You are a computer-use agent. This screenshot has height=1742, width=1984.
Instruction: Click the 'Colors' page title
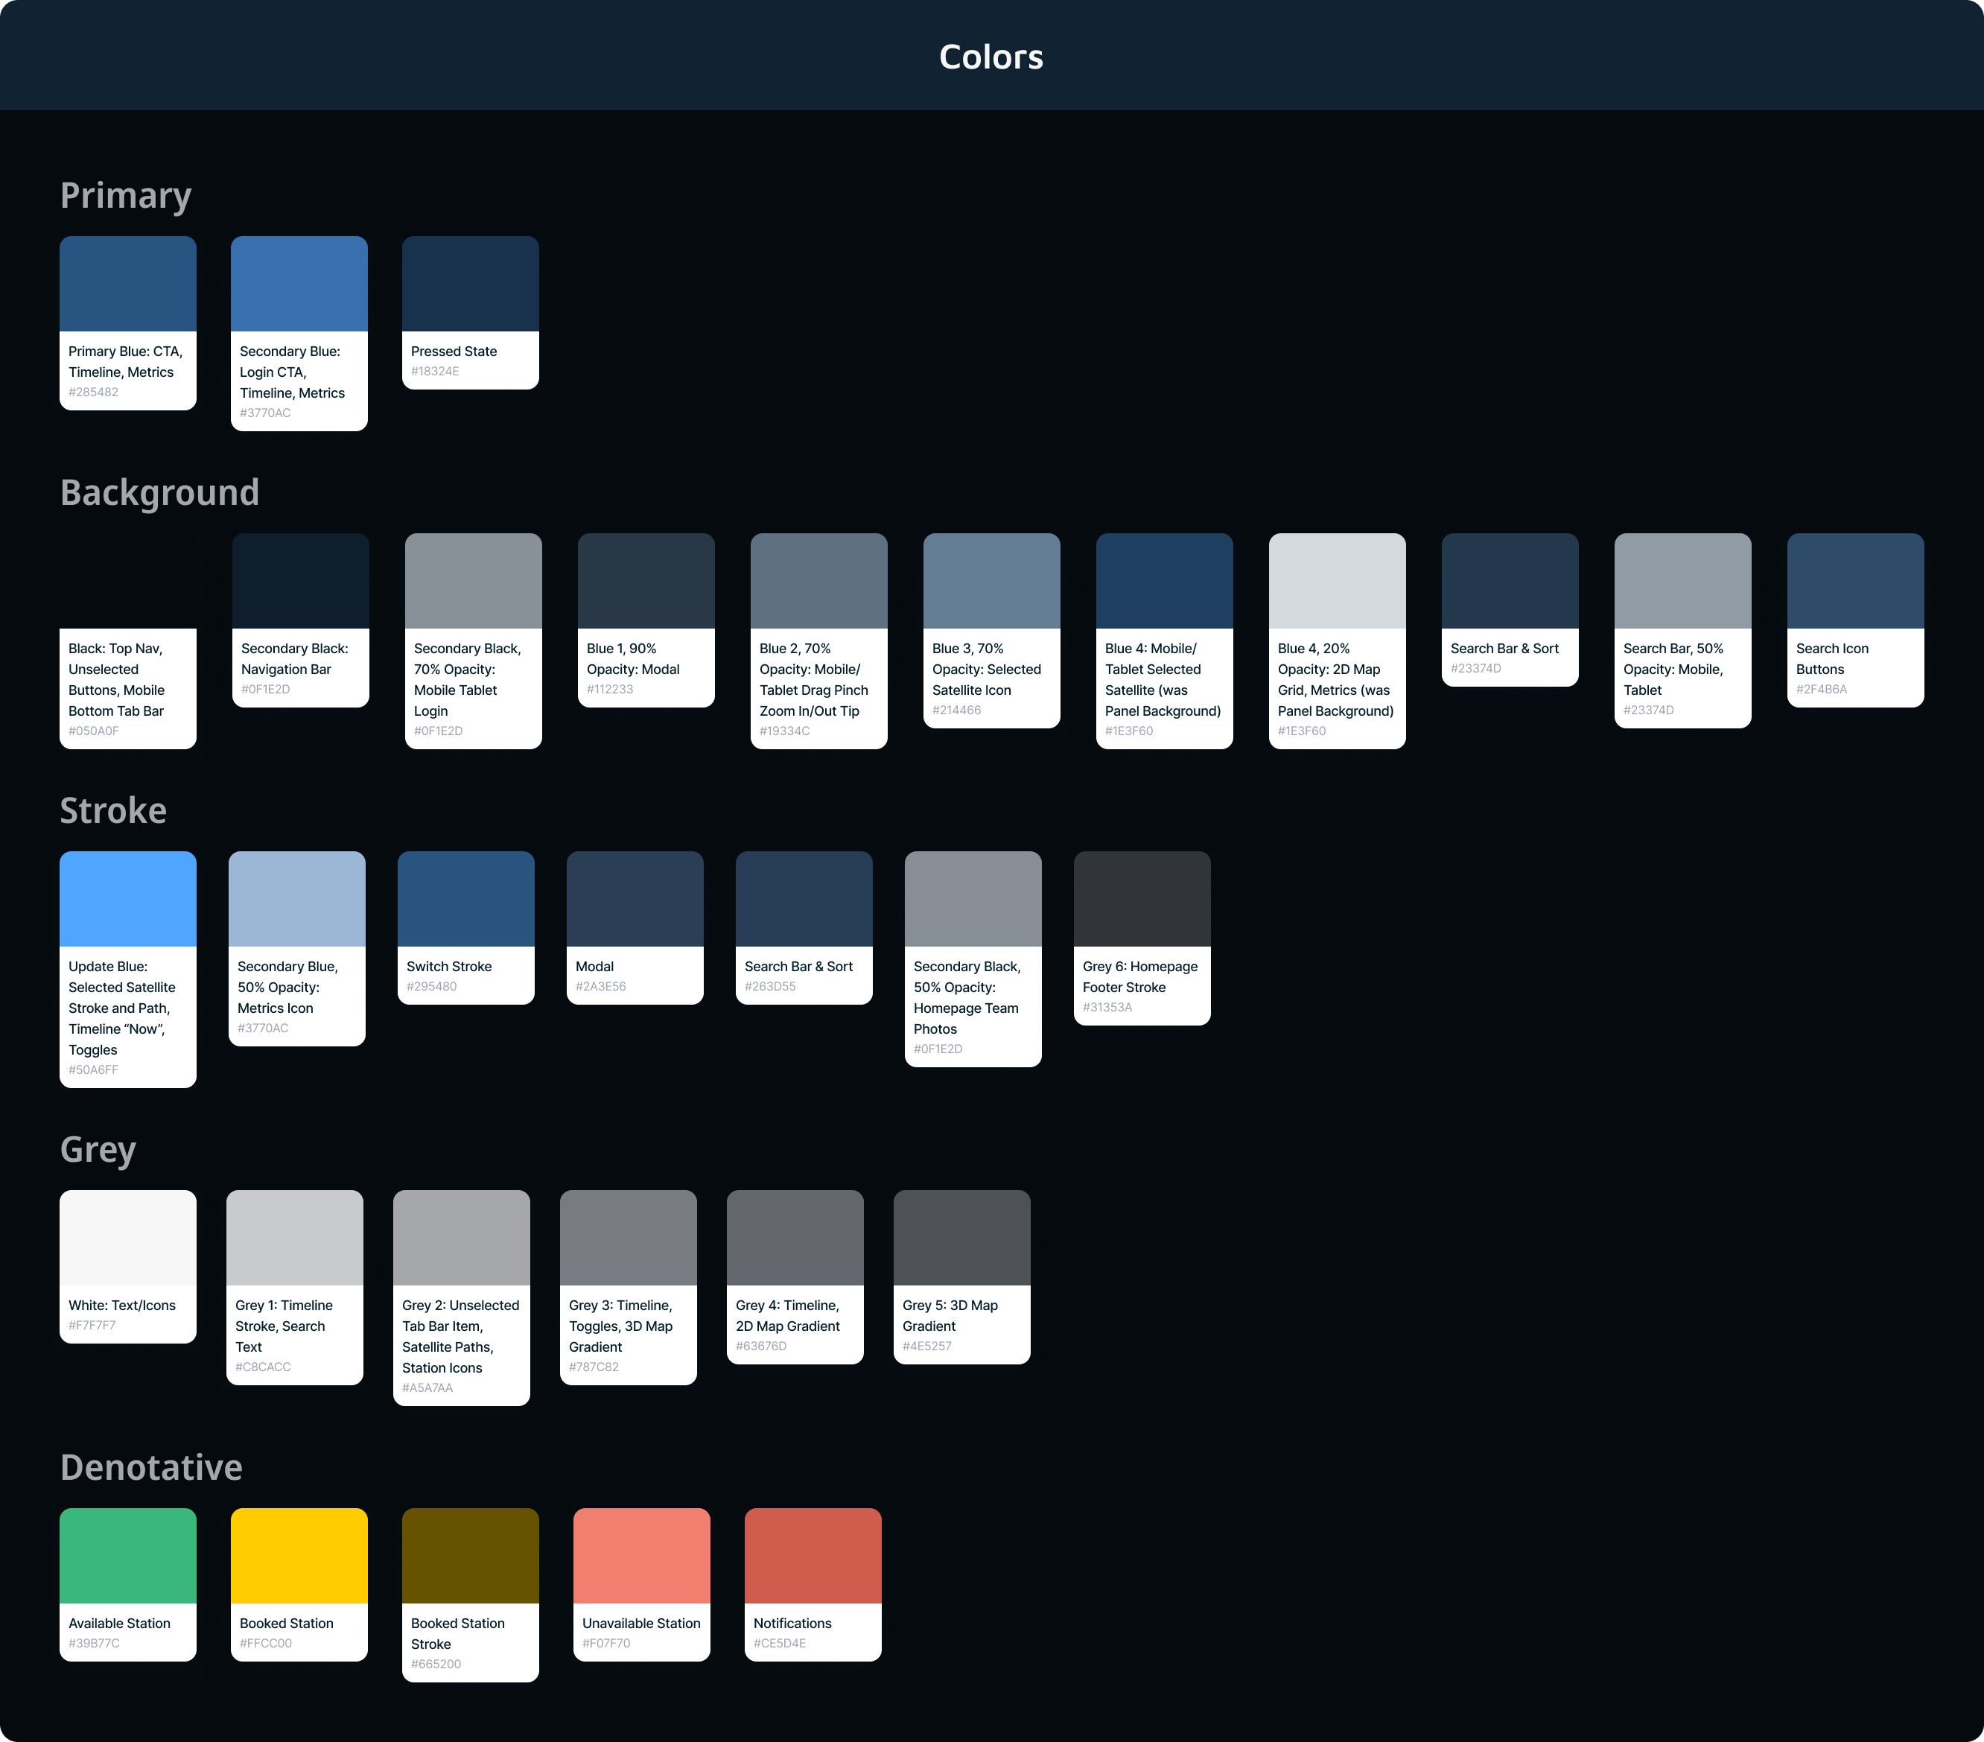pos(991,57)
